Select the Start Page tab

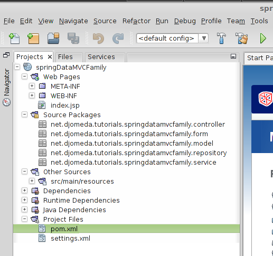pyautogui.click(x=259, y=58)
